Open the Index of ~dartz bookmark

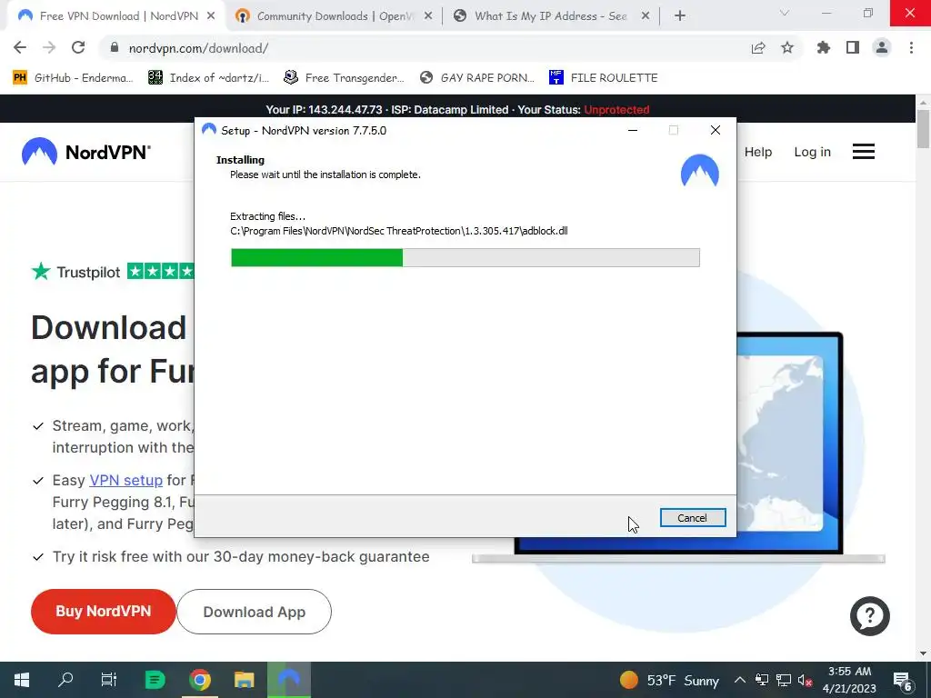point(209,78)
